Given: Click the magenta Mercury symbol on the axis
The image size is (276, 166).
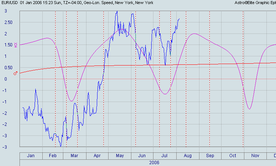Looking at the screenshot, I should [16, 45].
